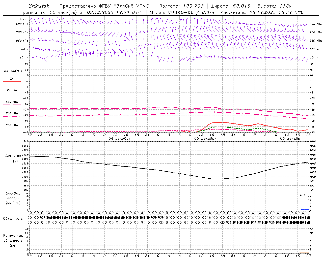323x258 pixels.
Task: Click the "06 декабря" date label
Action: (291, 139)
